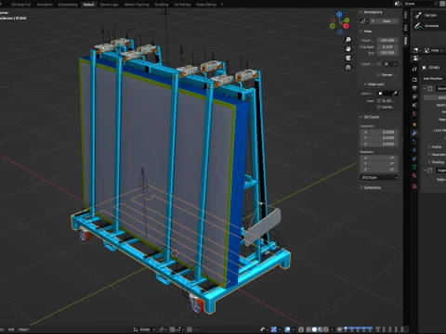The height and width of the screenshot is (334, 446).
Task: Open the XYZ Euler rotation mode dropdown
Action: point(379,177)
